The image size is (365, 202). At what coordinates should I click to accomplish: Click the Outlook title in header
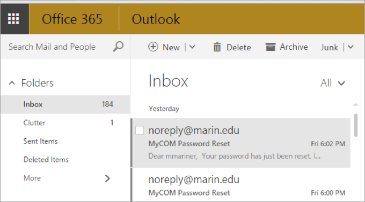156,19
